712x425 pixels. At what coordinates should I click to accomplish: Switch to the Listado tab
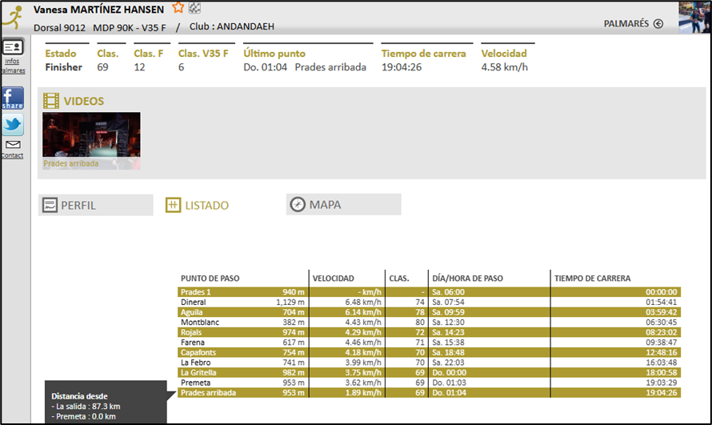click(x=198, y=206)
